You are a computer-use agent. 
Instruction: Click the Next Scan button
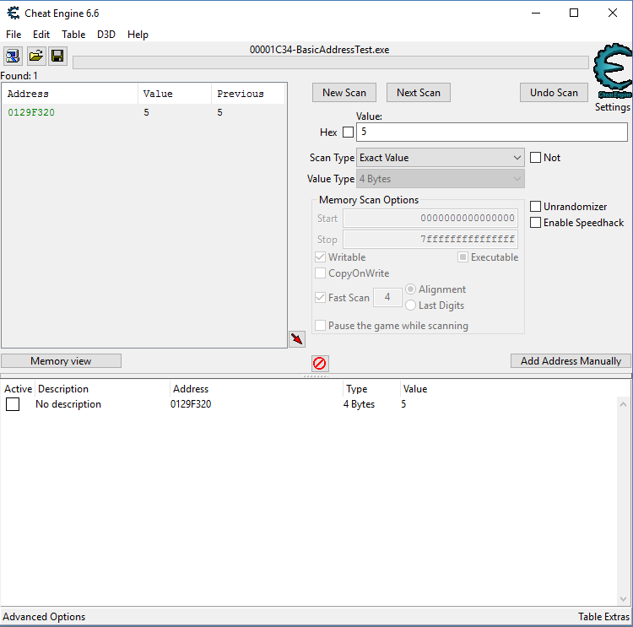click(x=419, y=93)
